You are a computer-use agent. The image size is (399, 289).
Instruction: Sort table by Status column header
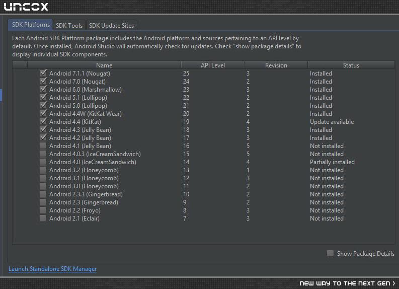(x=351, y=65)
